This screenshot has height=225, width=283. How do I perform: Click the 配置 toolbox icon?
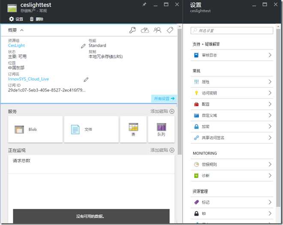click(x=196, y=104)
